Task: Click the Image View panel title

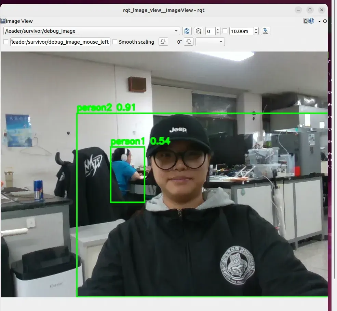Action: coord(19,21)
